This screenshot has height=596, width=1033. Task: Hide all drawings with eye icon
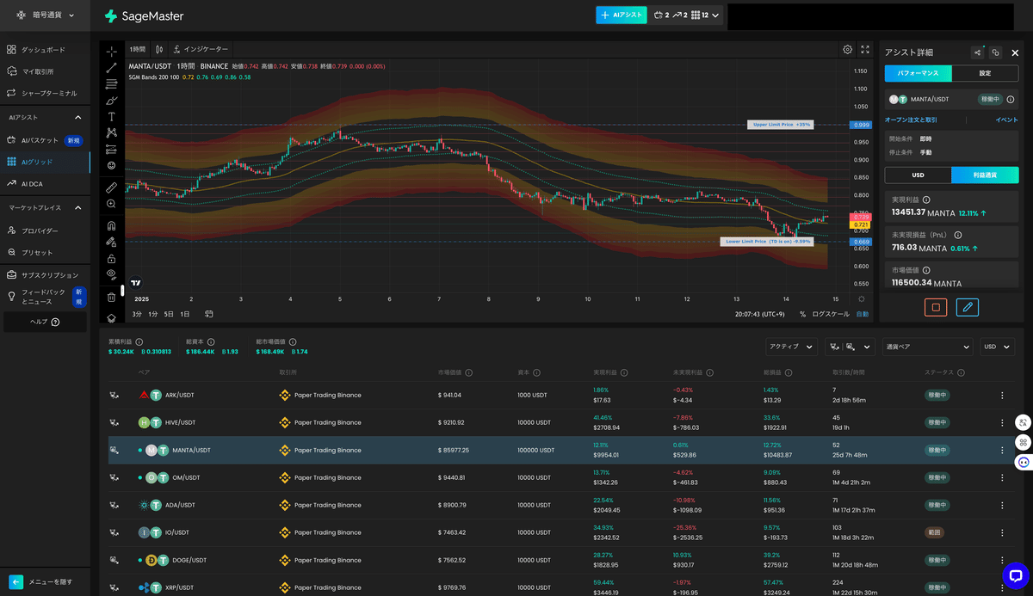(x=112, y=274)
